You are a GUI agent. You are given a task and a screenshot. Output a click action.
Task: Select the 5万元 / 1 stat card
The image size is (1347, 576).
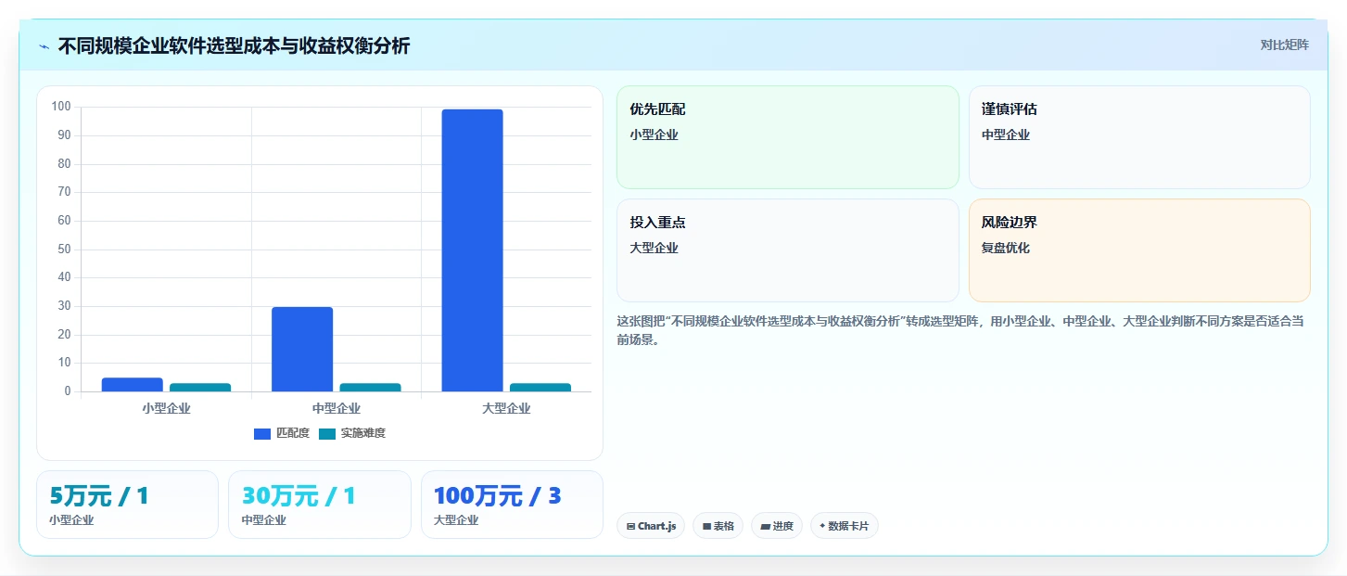(127, 505)
